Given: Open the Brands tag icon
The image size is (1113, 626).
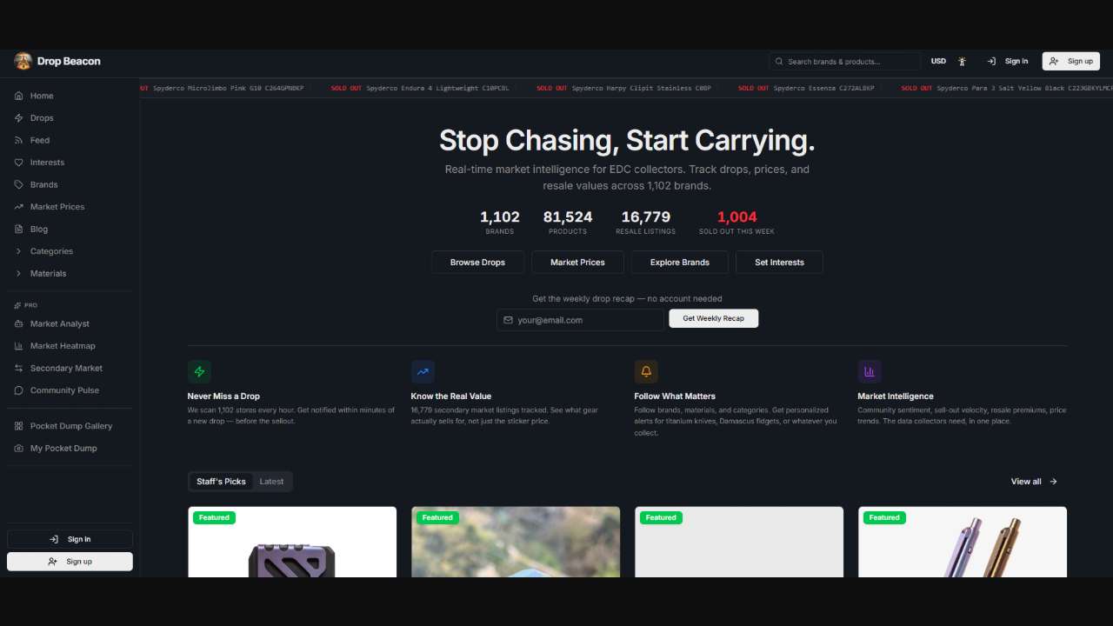Looking at the screenshot, I should pos(19,184).
